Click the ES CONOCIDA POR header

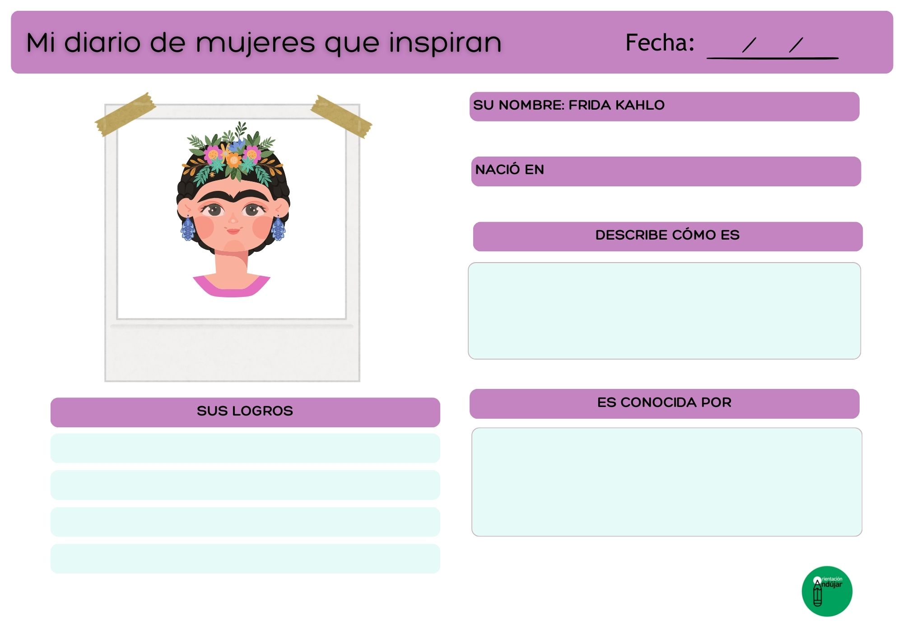pyautogui.click(x=664, y=403)
